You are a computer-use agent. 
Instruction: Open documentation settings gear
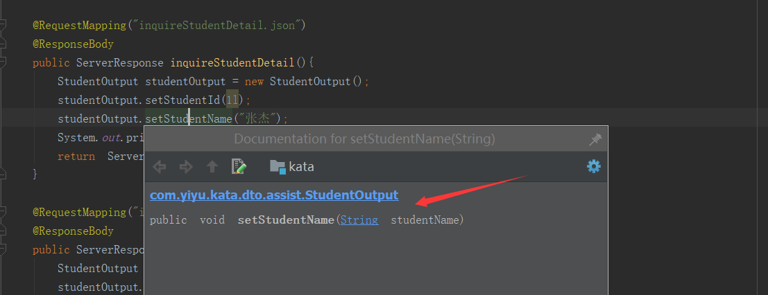coord(594,166)
